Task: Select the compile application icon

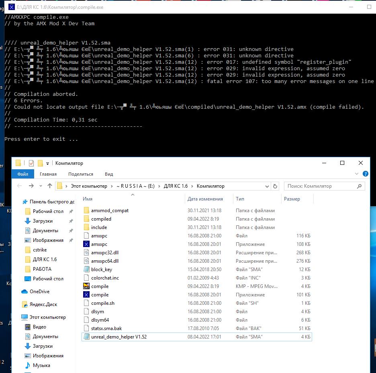Action: [x=86, y=294]
